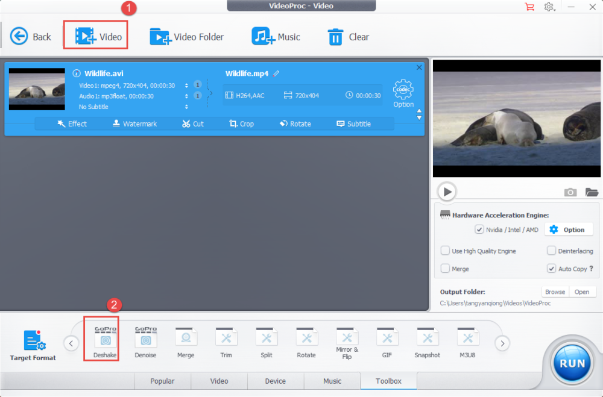Play the preview video
Image resolution: width=603 pixels, height=397 pixels.
447,192
